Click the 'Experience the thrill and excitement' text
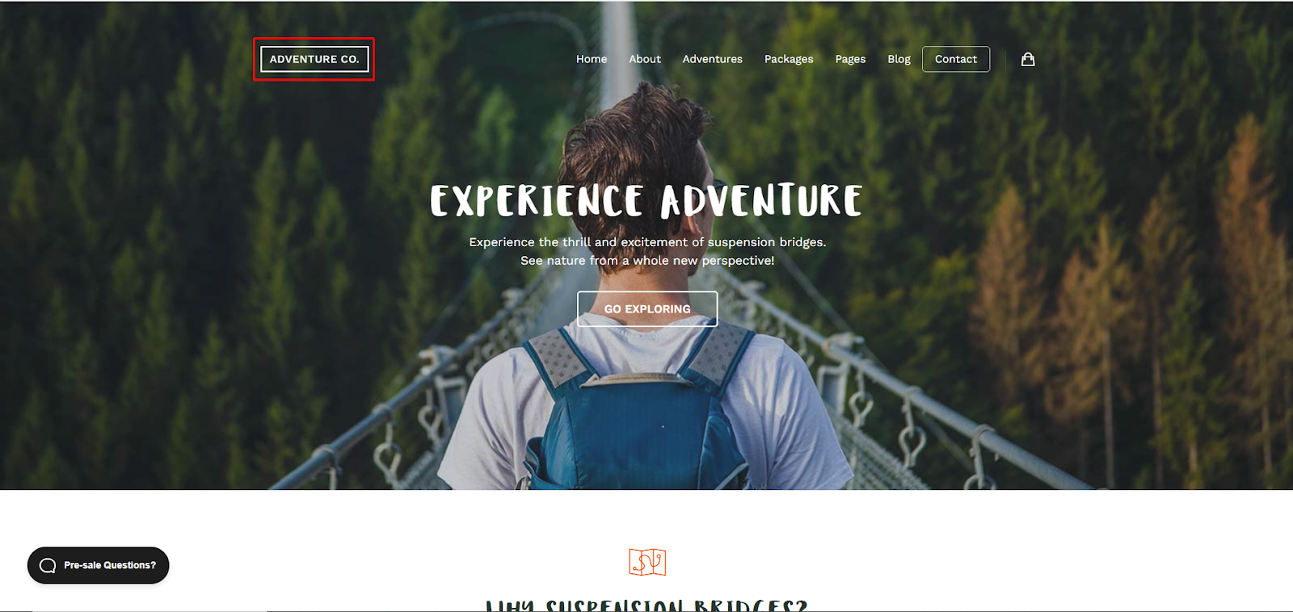Image resolution: width=1293 pixels, height=612 pixels. point(647,242)
